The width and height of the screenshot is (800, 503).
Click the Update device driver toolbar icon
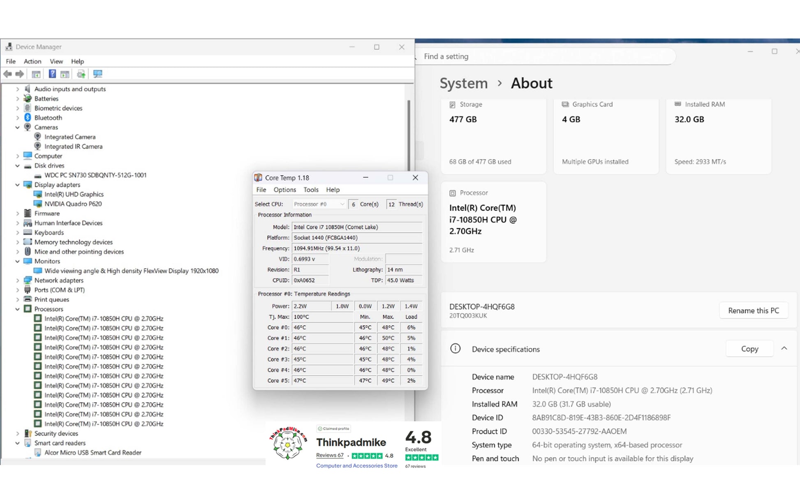(81, 74)
